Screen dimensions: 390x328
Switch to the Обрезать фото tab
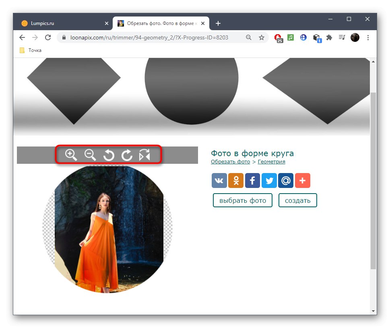[x=161, y=23]
